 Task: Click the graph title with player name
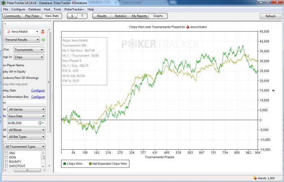pos(168,27)
